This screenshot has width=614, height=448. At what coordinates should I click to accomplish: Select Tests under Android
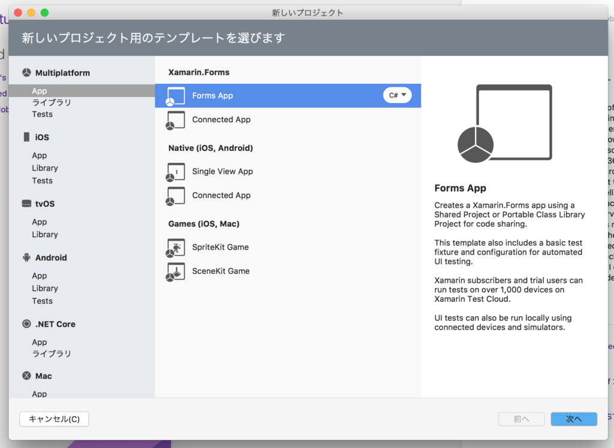coord(43,301)
